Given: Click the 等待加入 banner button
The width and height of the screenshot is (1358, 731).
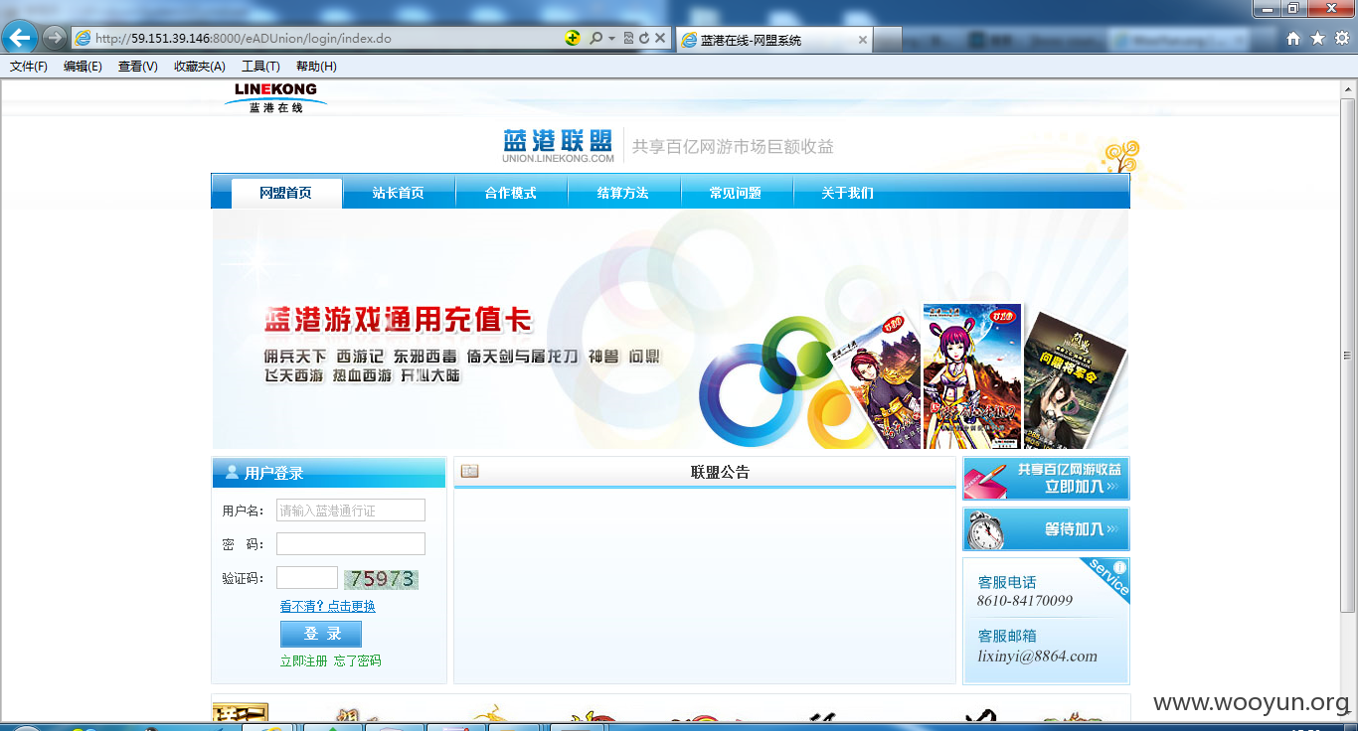Looking at the screenshot, I should (x=1046, y=529).
